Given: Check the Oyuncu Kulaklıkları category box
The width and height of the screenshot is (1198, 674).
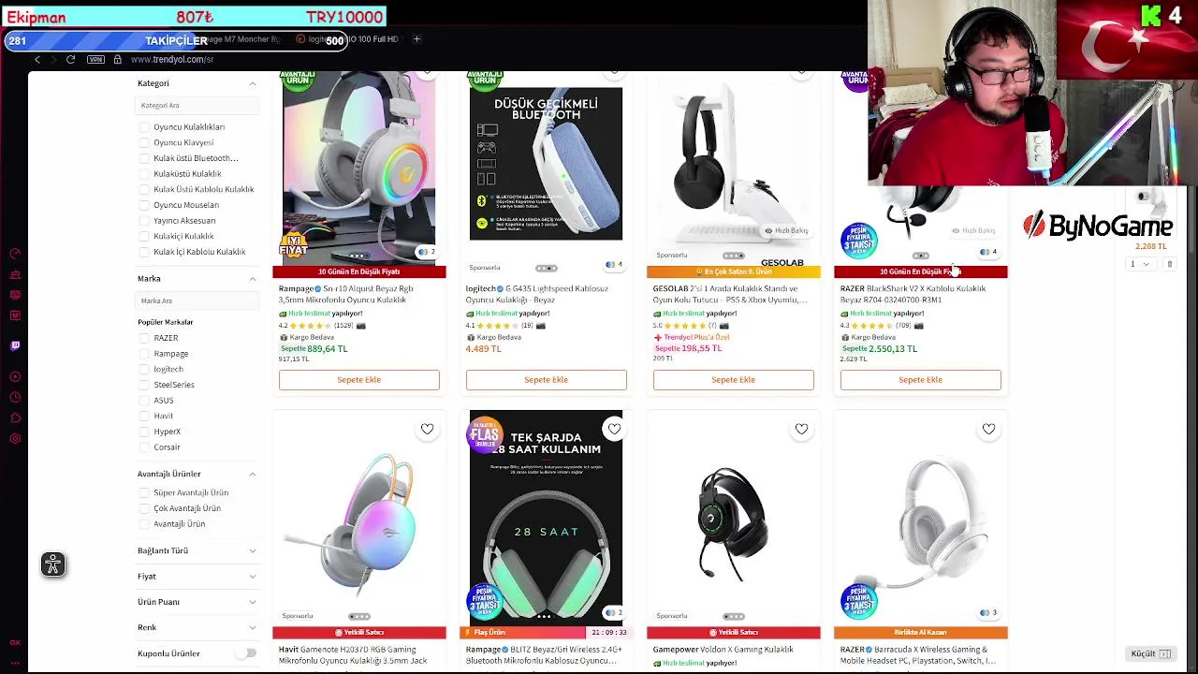Looking at the screenshot, I should pyautogui.click(x=144, y=127).
